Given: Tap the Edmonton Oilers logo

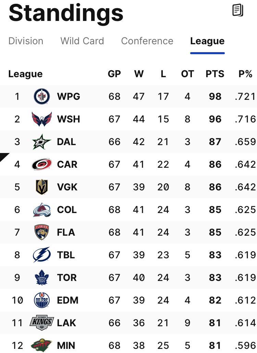Looking at the screenshot, I should coord(41,300).
